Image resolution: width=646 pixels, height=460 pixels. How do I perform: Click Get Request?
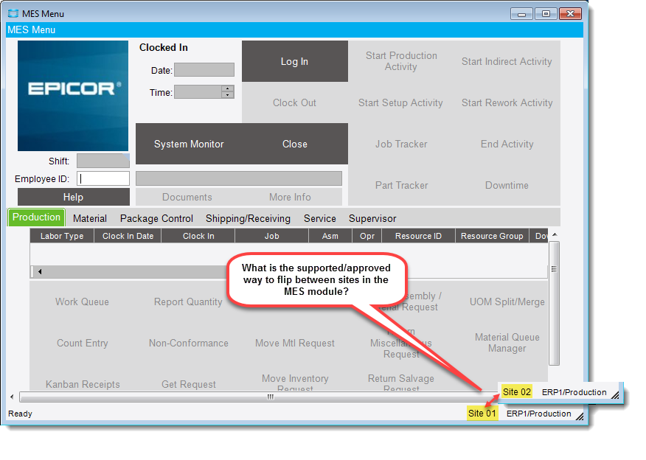[189, 384]
